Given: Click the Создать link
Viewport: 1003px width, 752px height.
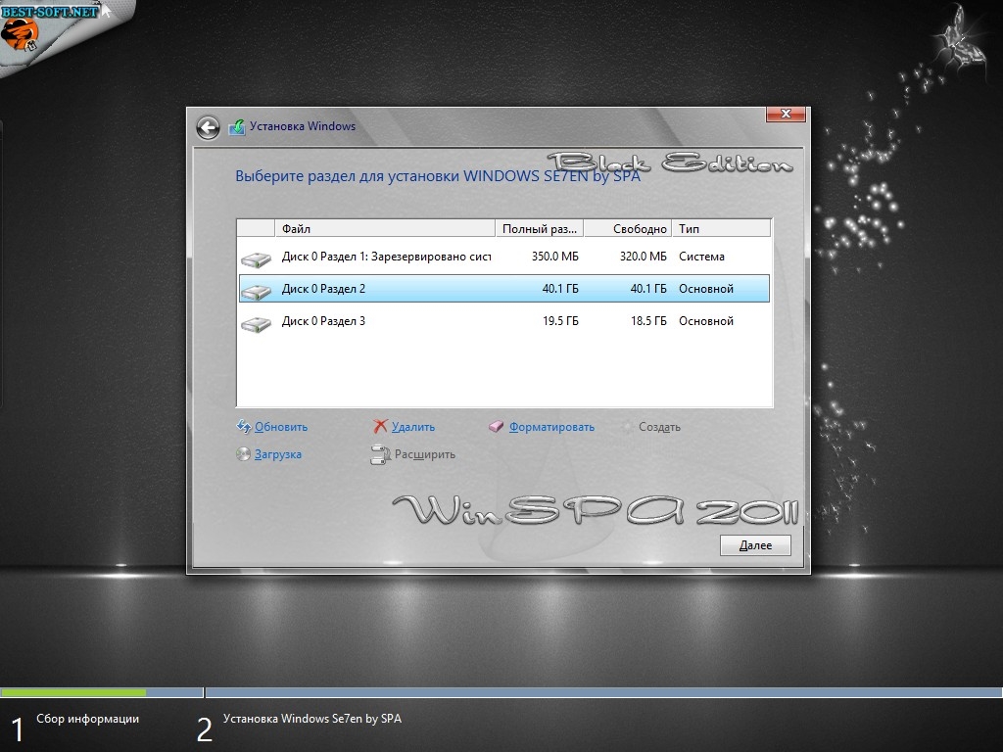Looking at the screenshot, I should [x=659, y=427].
